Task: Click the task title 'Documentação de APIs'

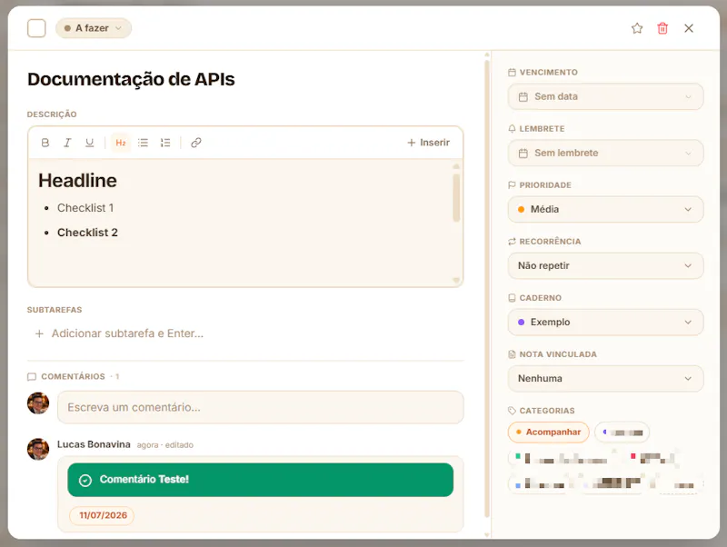Action: point(131,79)
